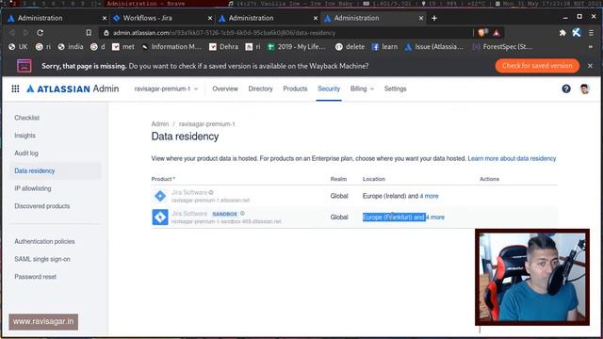The image size is (603, 339).
Task: Open Insights in the sidebar
Action: (25, 136)
